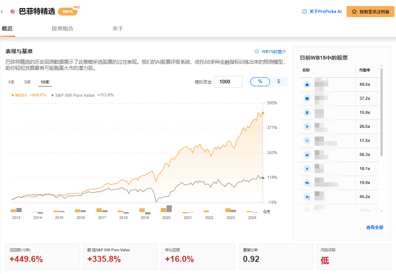
Task: Click the briefcase icon for the 49.5x stock
Action: tap(307, 85)
